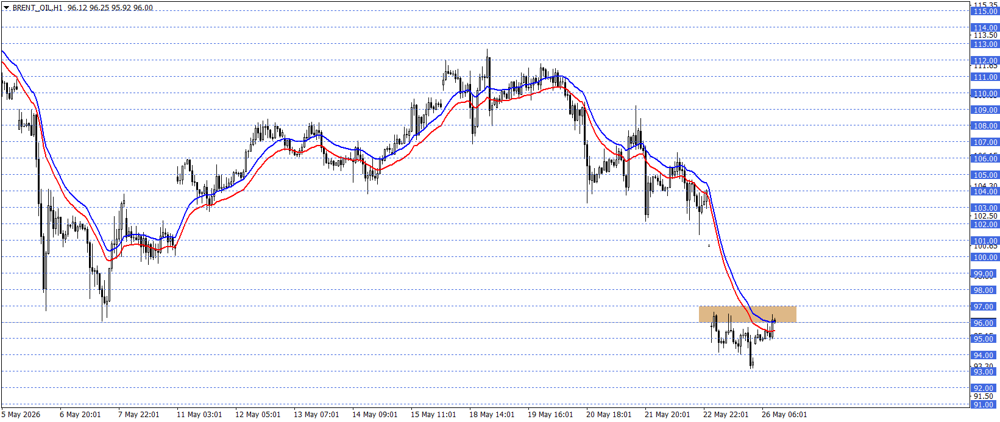Click the 98.00 price level label
Screen dimensions: 1000x422
tap(985, 290)
